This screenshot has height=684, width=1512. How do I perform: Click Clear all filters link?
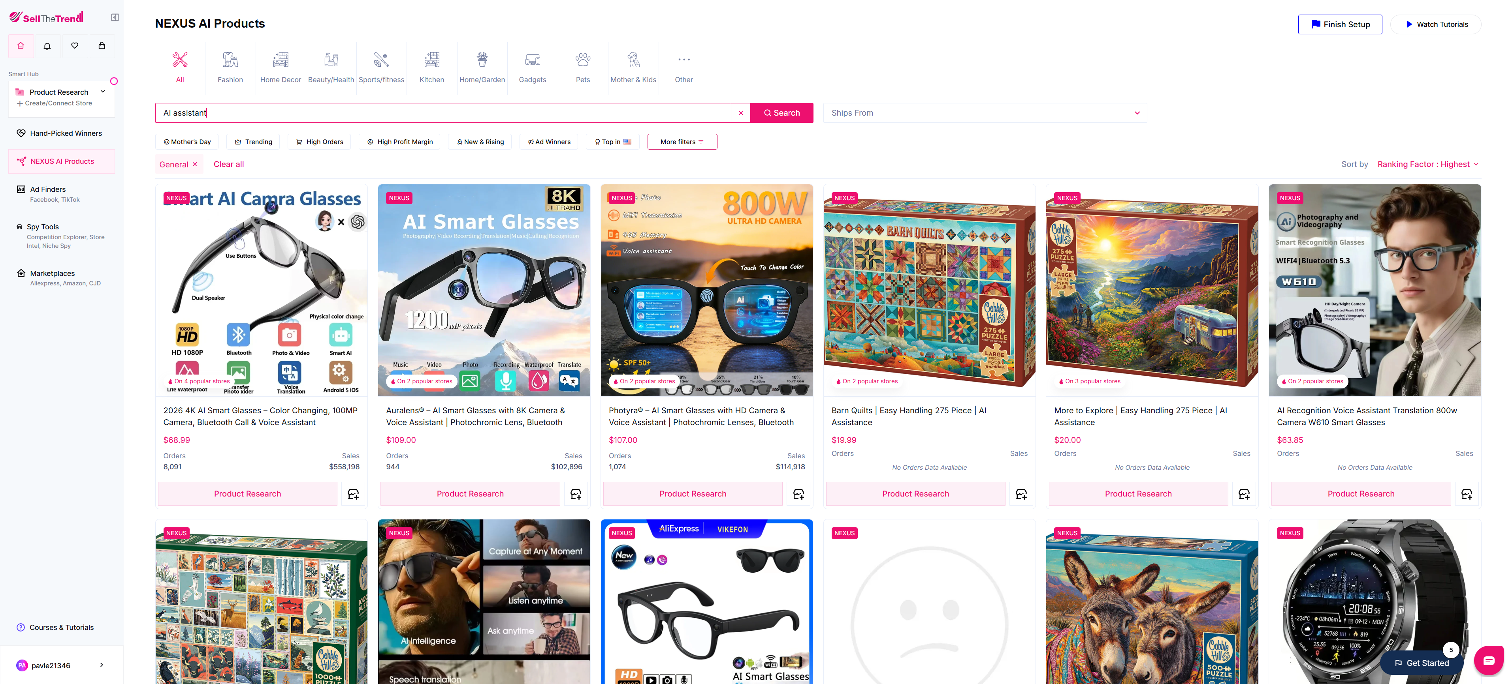pos(228,165)
